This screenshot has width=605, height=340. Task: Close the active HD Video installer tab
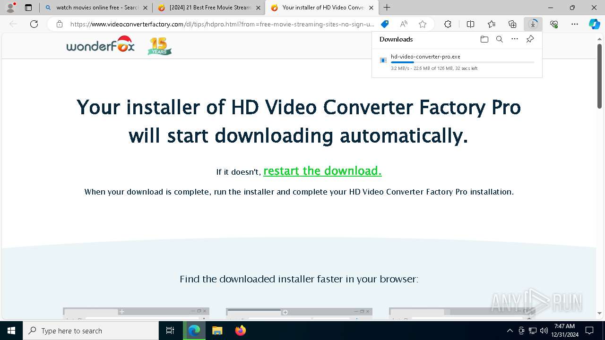tap(371, 8)
